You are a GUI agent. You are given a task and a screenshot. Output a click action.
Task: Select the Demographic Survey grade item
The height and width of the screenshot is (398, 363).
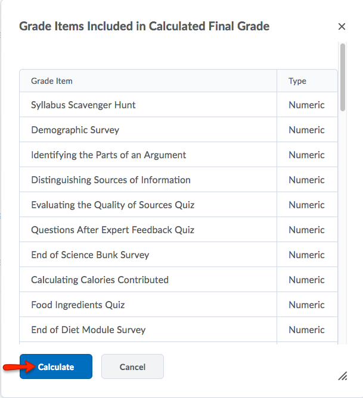75,130
